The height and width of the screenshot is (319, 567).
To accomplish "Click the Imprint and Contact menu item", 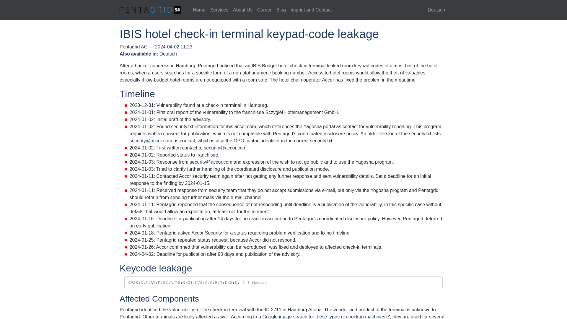I will pos(311,10).
